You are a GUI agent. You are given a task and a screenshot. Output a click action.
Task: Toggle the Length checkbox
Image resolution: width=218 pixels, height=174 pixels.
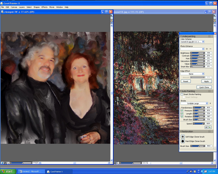point(182,114)
